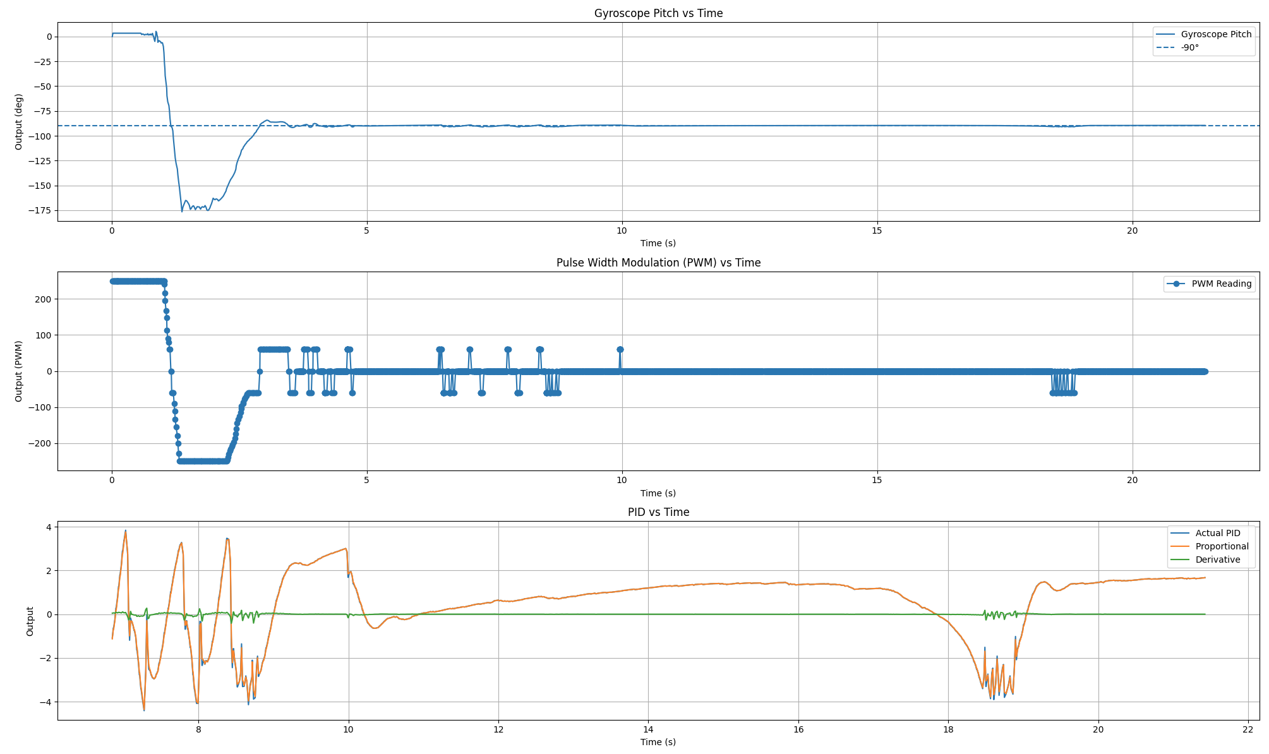Click the -4 tick on the PID y-axis

click(46, 702)
